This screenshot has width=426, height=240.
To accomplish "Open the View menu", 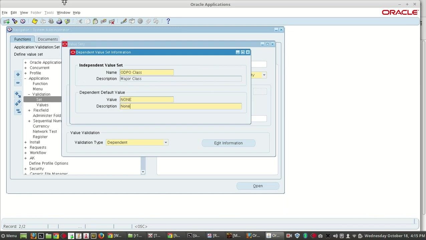I will [24, 13].
